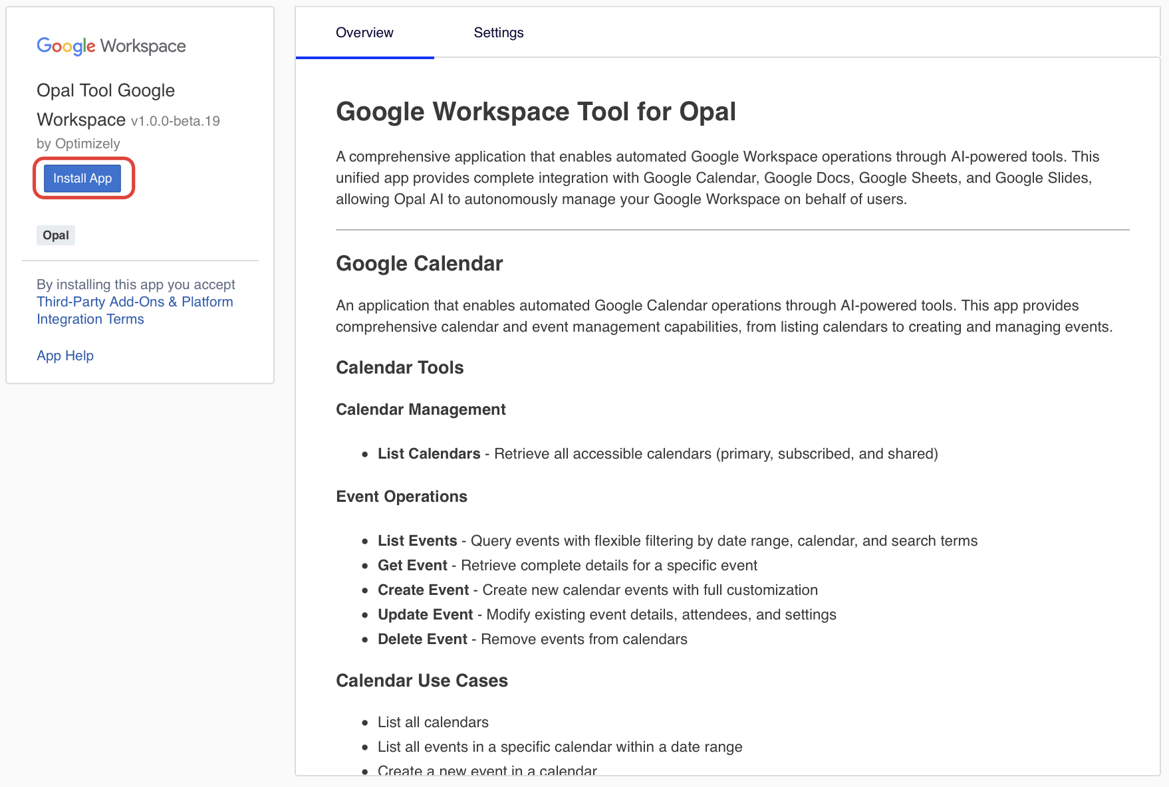Click the 'List Events' bullet item
This screenshot has height=787, width=1169.
click(x=678, y=541)
